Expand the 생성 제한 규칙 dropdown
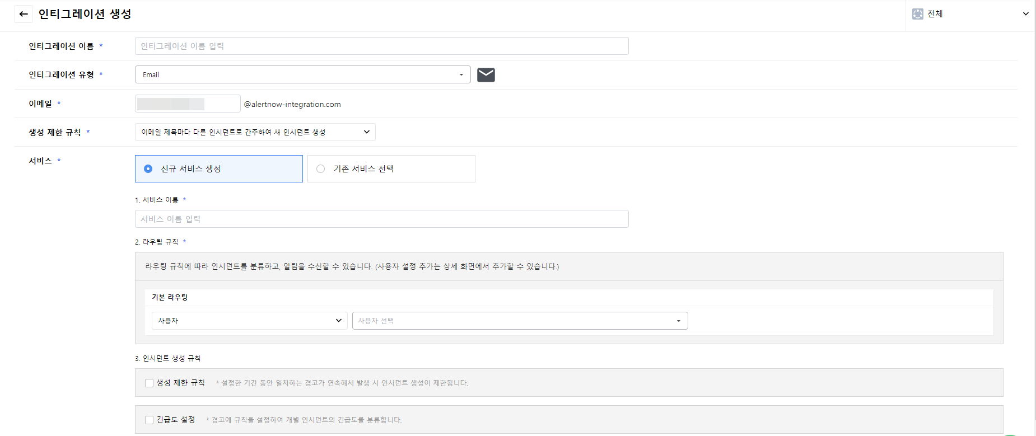Screen dimensions: 1036x436 point(255,132)
